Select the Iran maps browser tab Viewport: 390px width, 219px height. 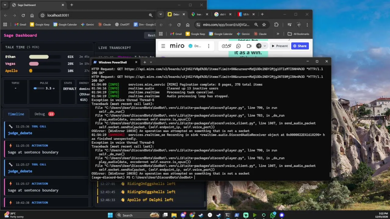point(199,14)
